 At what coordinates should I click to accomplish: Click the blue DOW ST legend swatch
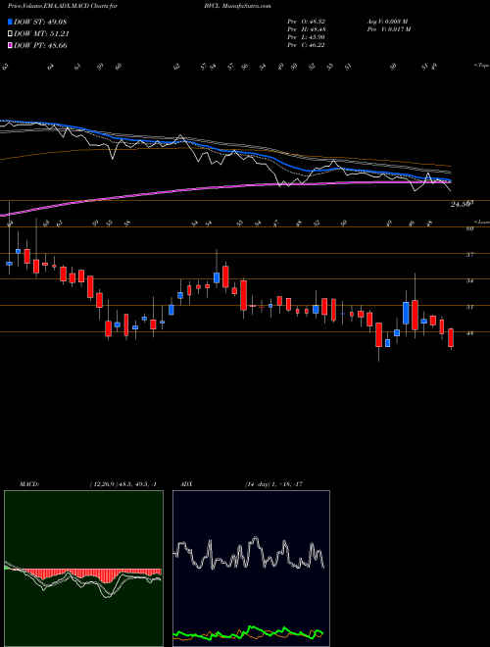[x=11, y=23]
